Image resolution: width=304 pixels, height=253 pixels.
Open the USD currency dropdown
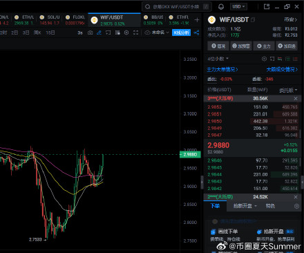coord(238,7)
